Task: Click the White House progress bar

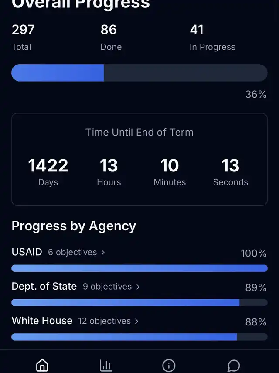Action: pyautogui.click(x=139, y=337)
